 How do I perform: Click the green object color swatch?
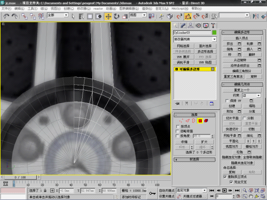[214, 32]
